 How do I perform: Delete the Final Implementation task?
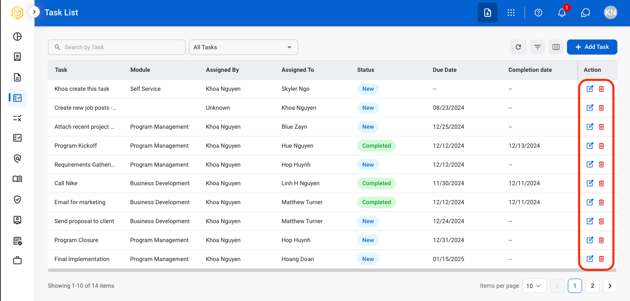[601, 259]
